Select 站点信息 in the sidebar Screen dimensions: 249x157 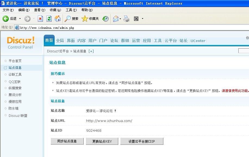[15, 68]
